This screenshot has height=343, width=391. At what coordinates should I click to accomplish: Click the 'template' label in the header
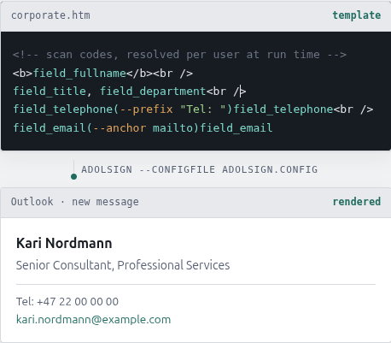(x=357, y=15)
